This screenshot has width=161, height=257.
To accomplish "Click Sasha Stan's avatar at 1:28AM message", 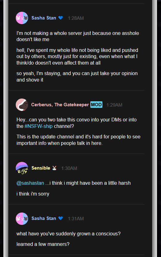I will pyautogui.click(x=22, y=18).
